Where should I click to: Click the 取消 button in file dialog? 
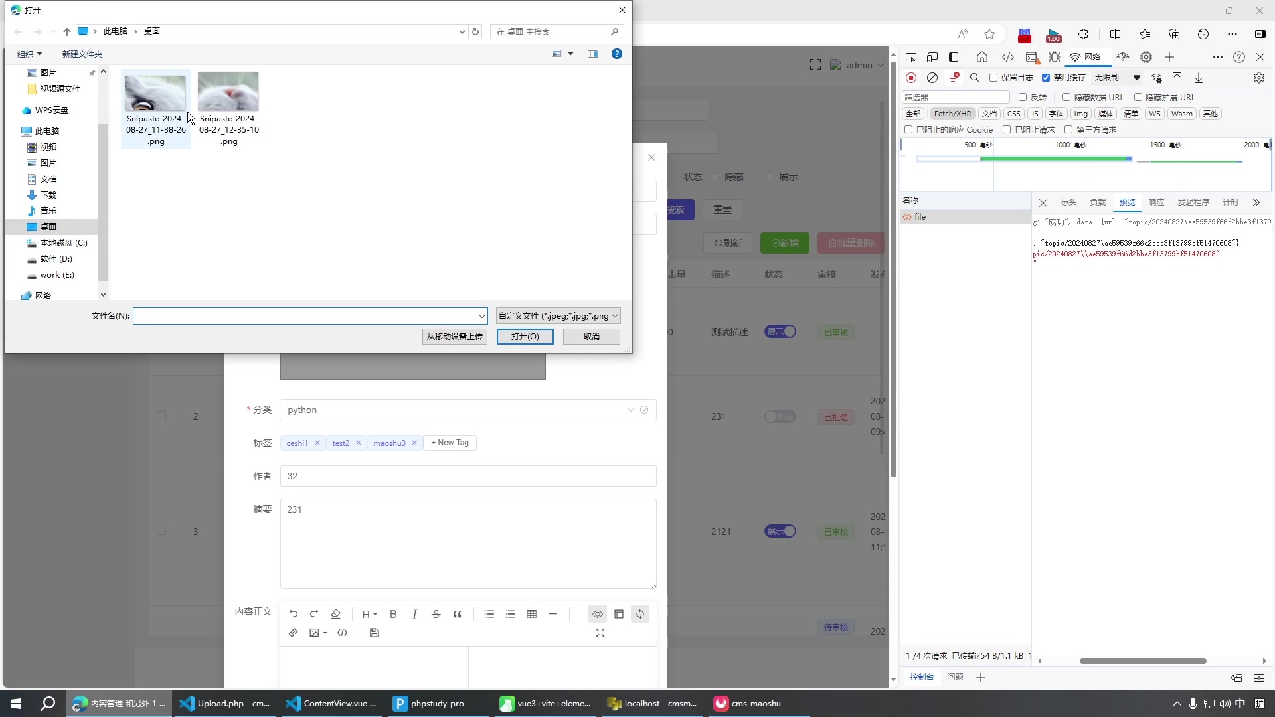592,337
